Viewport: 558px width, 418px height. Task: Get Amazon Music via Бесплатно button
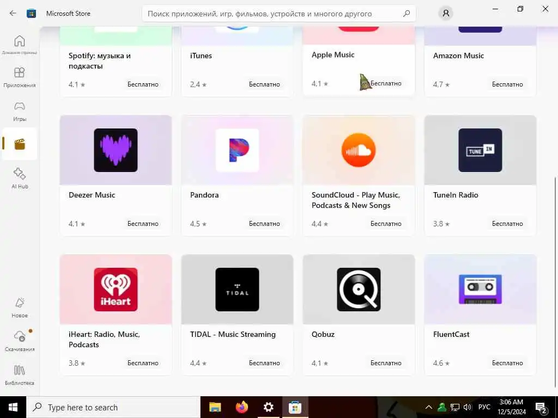point(507,84)
